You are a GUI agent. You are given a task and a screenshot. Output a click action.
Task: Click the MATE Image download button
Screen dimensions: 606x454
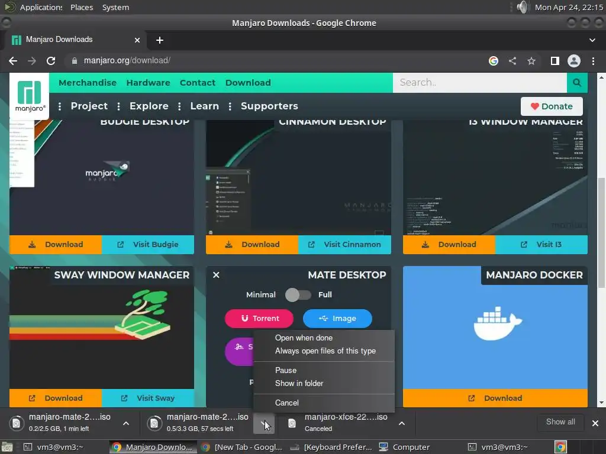[x=337, y=319]
